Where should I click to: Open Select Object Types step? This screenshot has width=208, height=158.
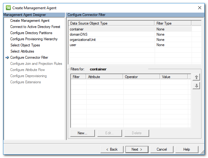(25, 45)
